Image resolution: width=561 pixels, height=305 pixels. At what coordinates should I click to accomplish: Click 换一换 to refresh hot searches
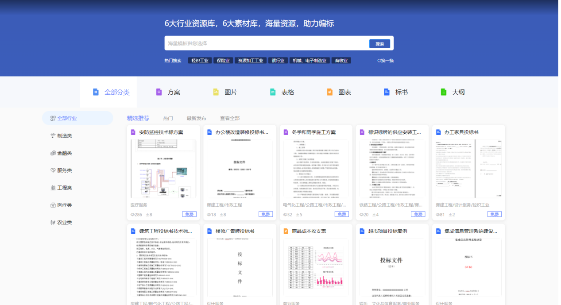(x=385, y=61)
